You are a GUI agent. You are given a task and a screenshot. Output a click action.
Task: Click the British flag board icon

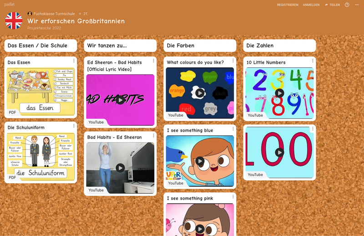(x=14, y=21)
